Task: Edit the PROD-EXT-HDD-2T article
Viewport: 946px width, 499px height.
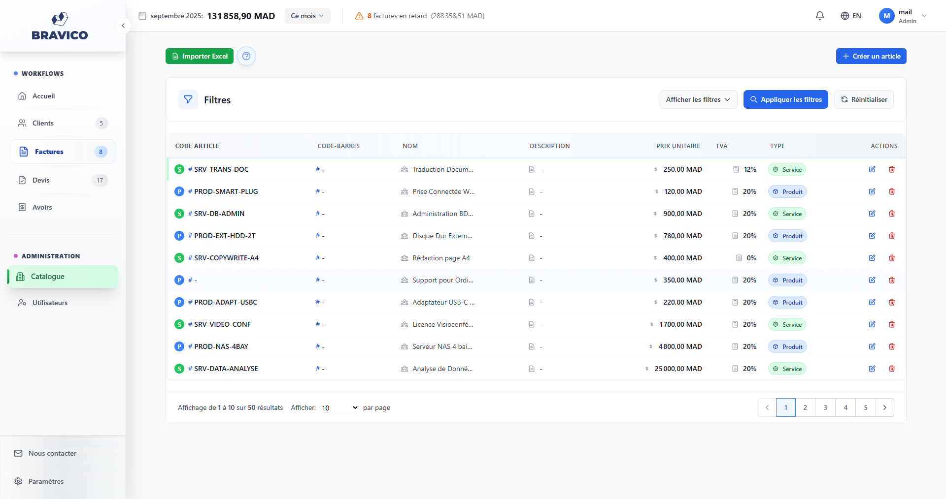Action: click(x=872, y=236)
